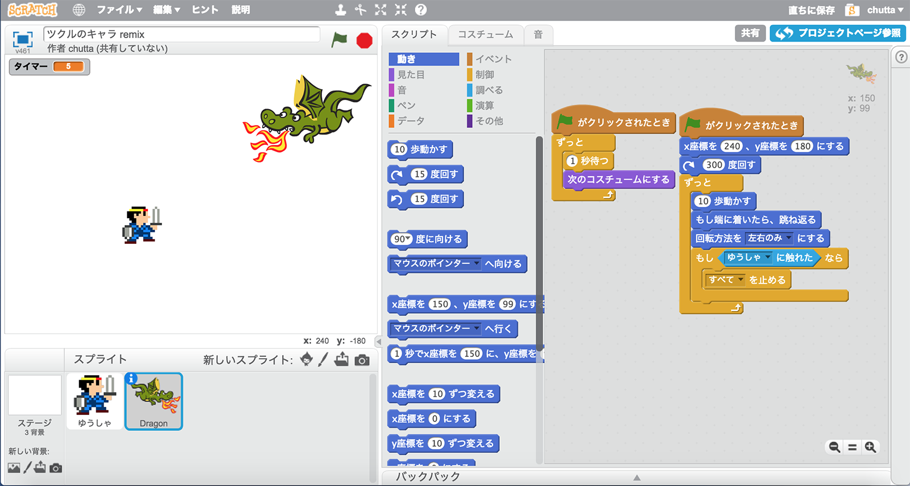This screenshot has width=910, height=486.
Task: Click the x座標を 0 にする block
Action: click(x=431, y=419)
